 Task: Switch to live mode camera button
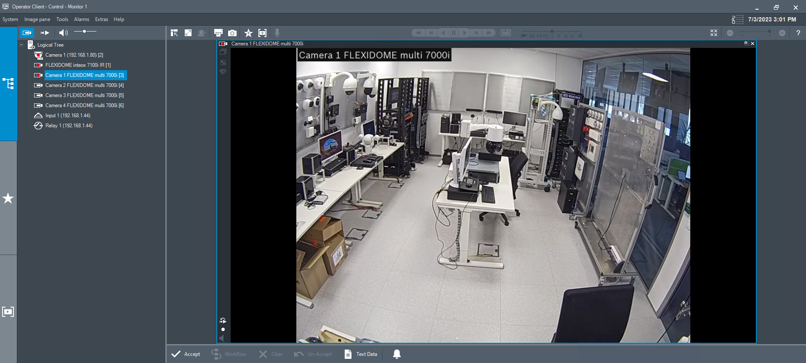tap(27, 32)
